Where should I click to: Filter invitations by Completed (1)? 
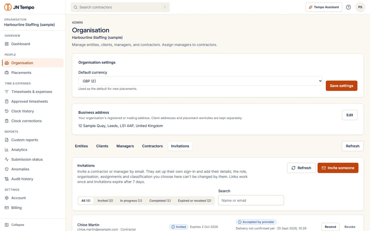160,201
